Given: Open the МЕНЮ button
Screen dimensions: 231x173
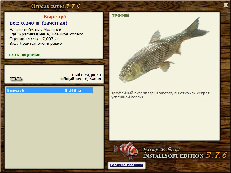Looking at the screenshot, I should [x=16, y=79].
